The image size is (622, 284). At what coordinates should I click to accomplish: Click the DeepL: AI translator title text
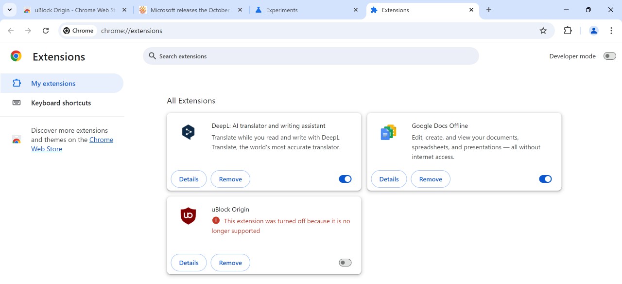(268, 125)
